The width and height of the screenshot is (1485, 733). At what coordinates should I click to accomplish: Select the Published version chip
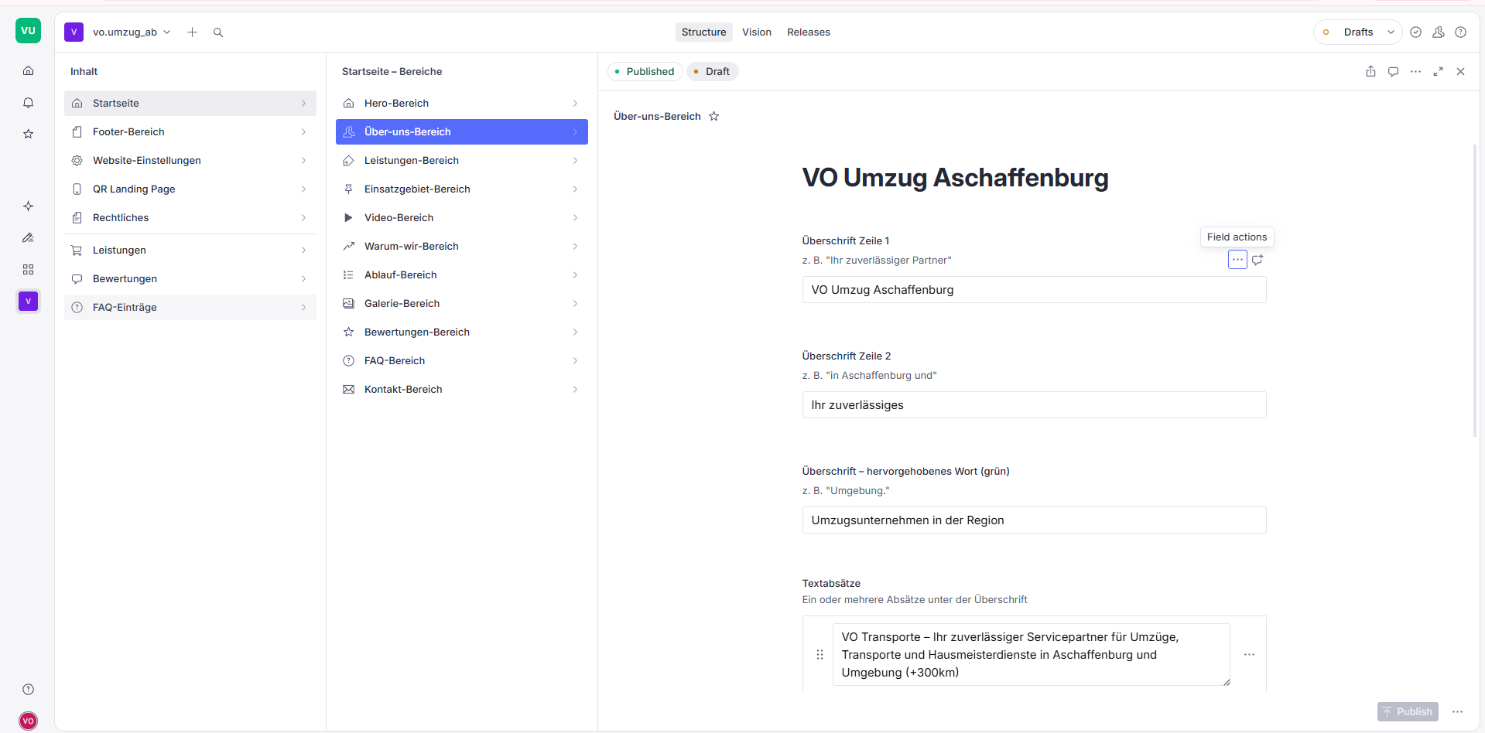pos(645,71)
